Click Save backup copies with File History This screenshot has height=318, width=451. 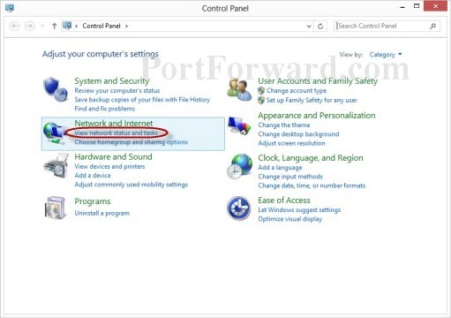click(142, 100)
